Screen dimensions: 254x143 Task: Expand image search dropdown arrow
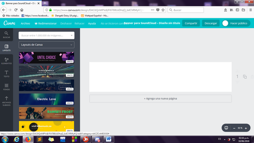[x=71, y=35]
